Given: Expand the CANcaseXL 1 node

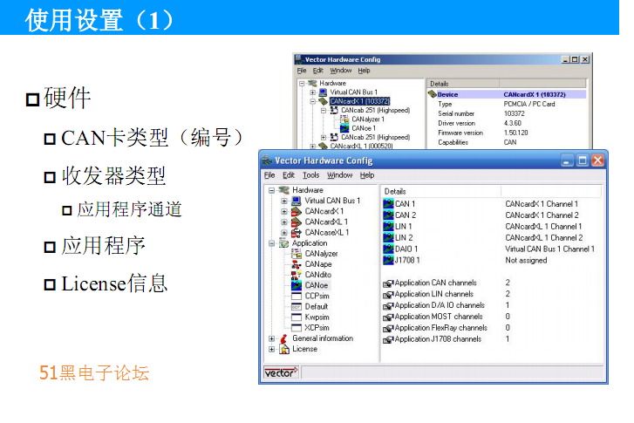Looking at the screenshot, I should coord(284,233).
